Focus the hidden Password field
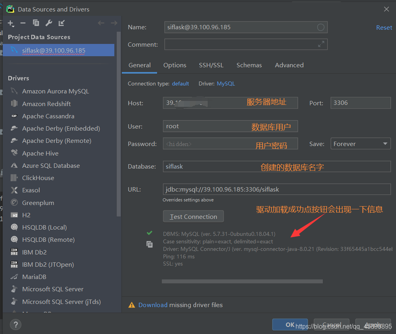Image resolution: width=396 pixels, height=334 pixels. pyautogui.click(x=230, y=144)
